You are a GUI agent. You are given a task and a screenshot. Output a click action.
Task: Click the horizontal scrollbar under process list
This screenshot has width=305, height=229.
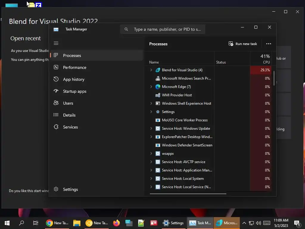188,194
